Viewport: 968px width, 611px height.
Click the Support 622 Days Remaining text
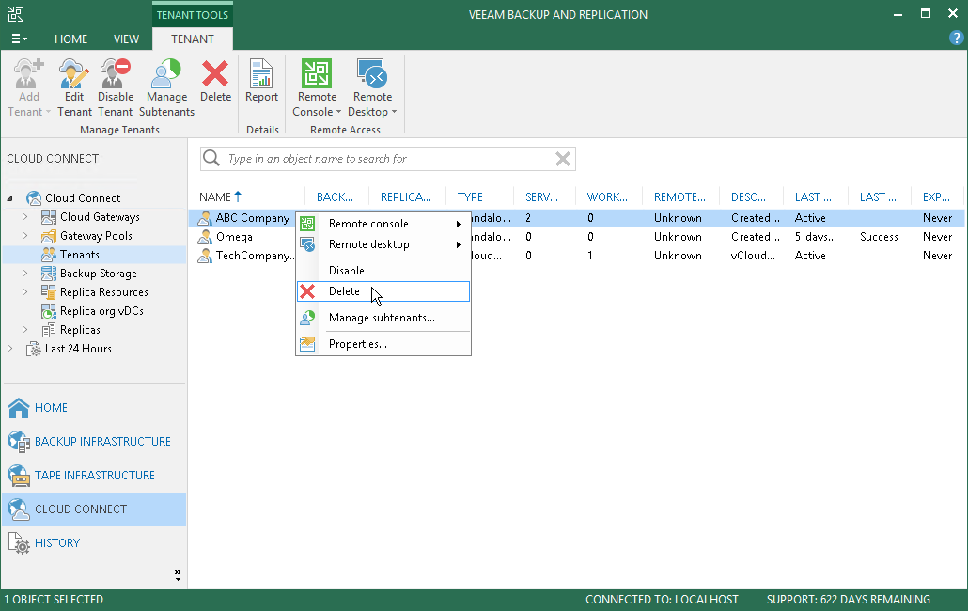tap(849, 600)
